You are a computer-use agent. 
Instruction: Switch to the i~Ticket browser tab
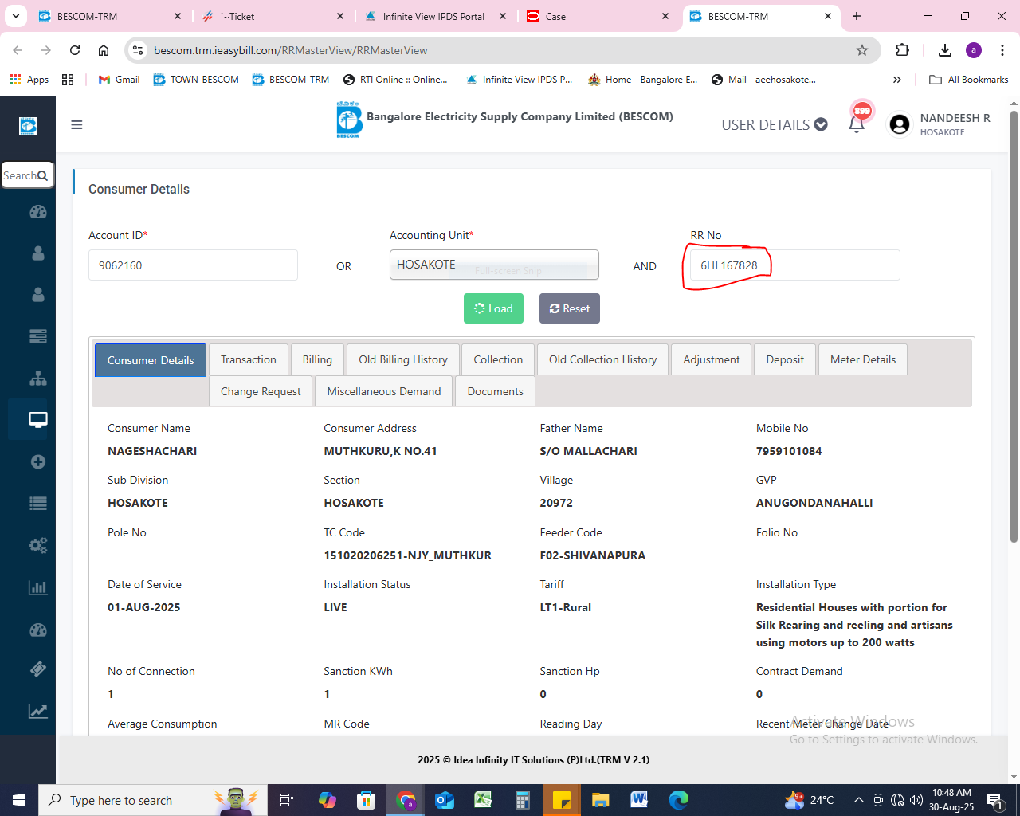click(x=271, y=16)
